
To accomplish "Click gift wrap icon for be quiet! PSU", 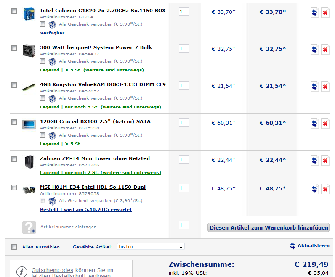I will (52, 61).
